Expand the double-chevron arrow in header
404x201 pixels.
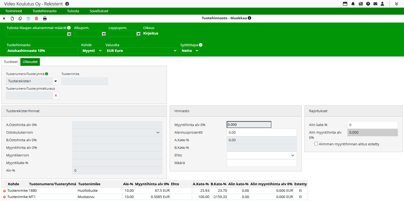pos(396,4)
